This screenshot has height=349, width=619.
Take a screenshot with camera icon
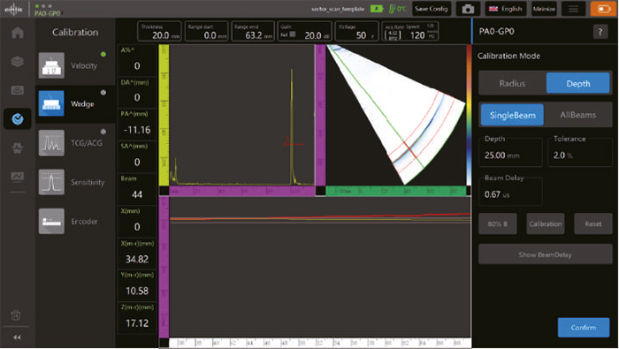pos(468,9)
